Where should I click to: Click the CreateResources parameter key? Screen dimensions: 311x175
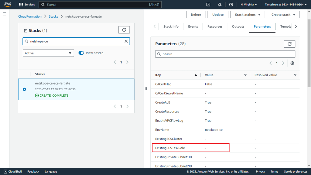tap(167, 112)
